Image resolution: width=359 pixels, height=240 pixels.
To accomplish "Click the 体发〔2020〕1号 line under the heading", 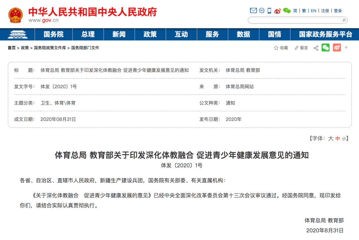I will coord(181,165).
